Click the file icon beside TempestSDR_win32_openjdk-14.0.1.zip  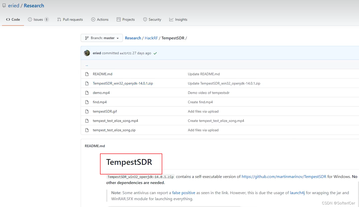[x=87, y=83]
